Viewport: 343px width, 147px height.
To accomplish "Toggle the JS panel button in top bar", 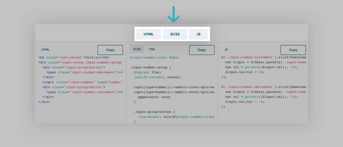I will click(199, 34).
